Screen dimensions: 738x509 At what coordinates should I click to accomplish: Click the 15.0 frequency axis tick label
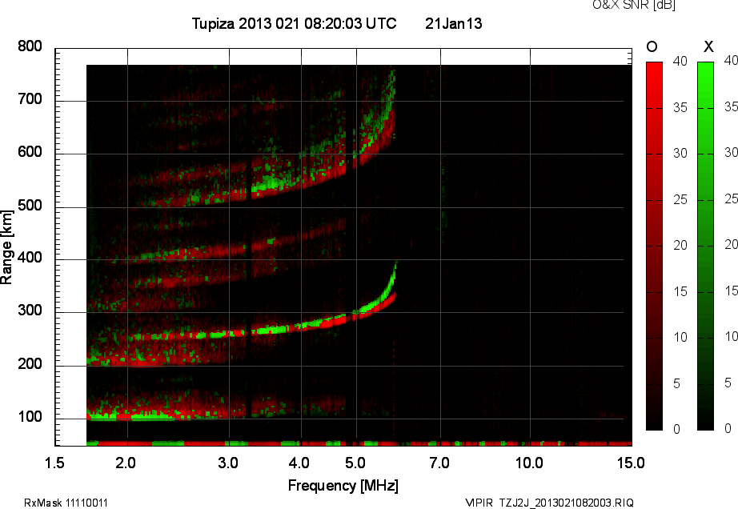click(x=631, y=463)
